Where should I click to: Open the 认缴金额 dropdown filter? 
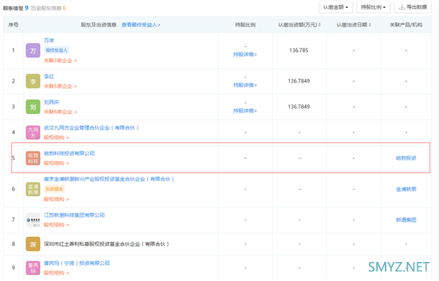pyautogui.click(x=335, y=7)
